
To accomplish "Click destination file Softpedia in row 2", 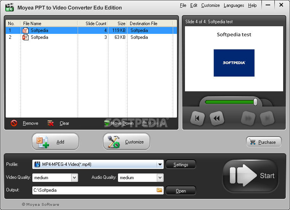I will [139, 37].
